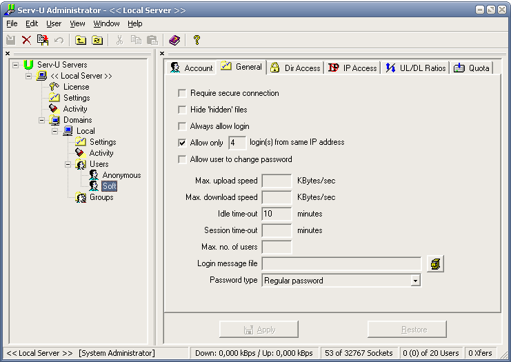Open the File menu

[12, 23]
